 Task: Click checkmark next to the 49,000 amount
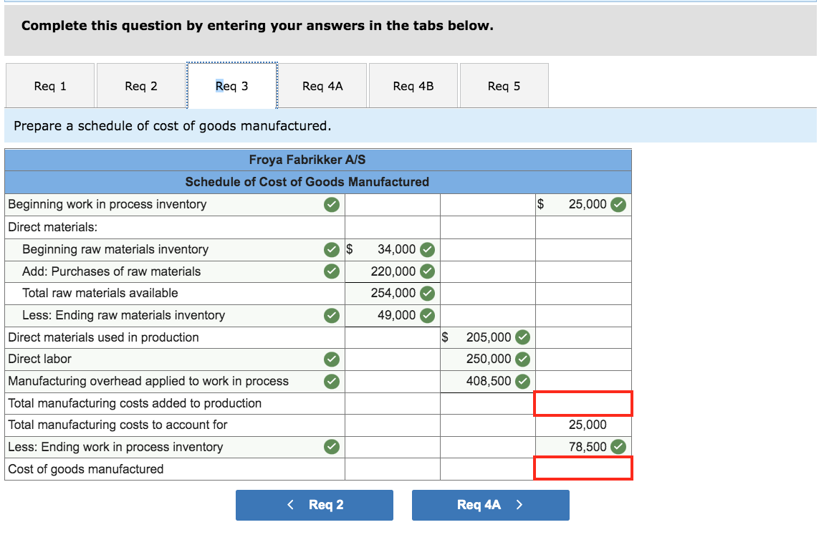click(x=427, y=315)
